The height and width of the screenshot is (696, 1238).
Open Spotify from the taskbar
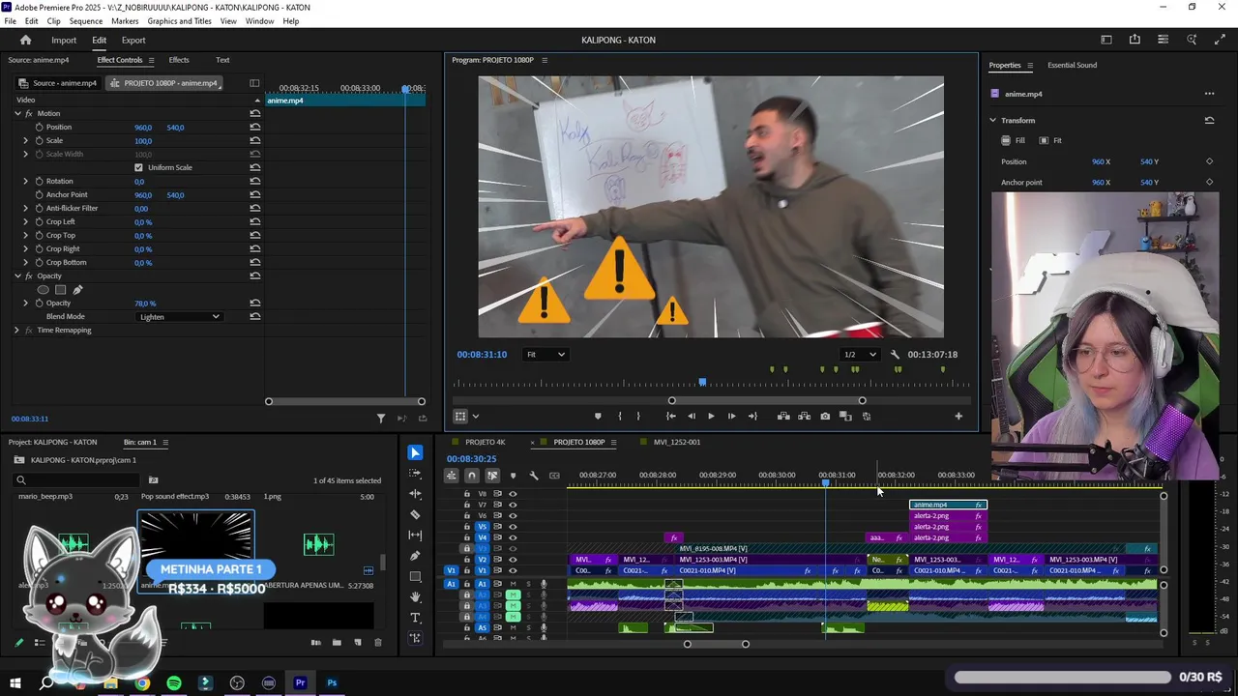tap(173, 682)
